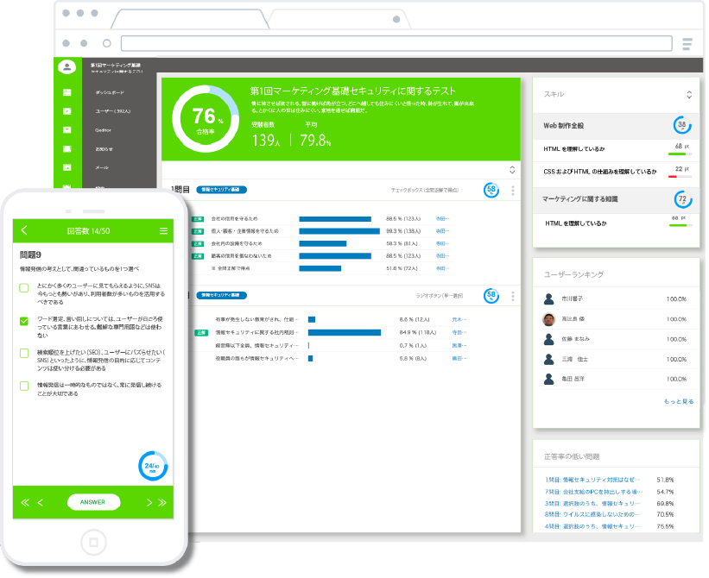Click the 22 pt red progress bar

[x=680, y=177]
